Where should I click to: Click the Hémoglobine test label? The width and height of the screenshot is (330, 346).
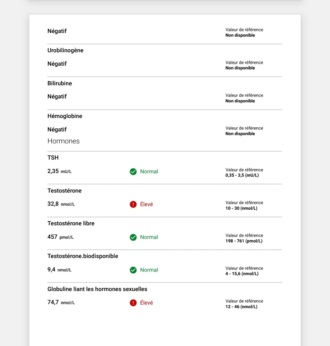click(65, 116)
